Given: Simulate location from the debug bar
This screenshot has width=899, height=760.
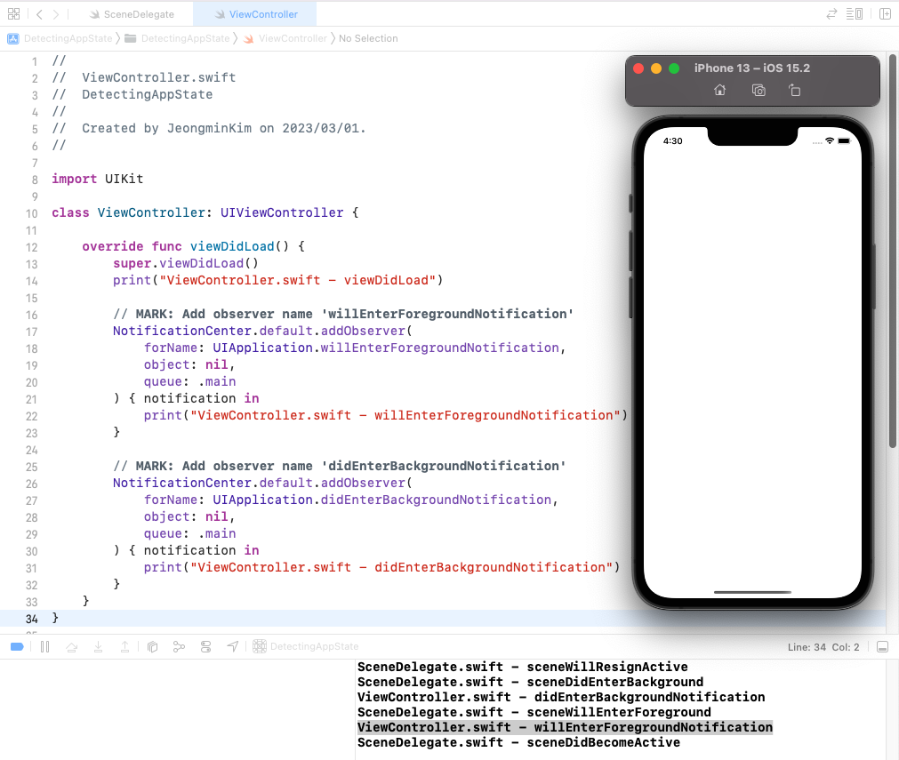Looking at the screenshot, I should pos(233,646).
